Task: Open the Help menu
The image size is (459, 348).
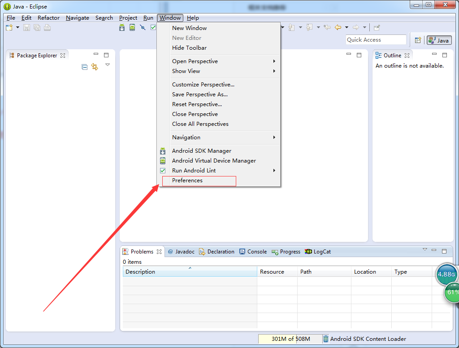Action: pyautogui.click(x=193, y=18)
